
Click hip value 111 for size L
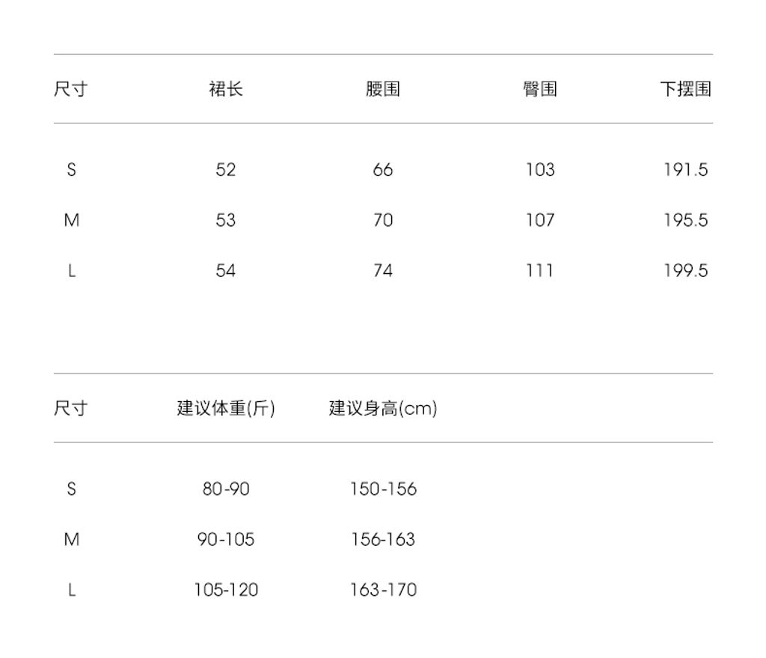tap(540, 270)
